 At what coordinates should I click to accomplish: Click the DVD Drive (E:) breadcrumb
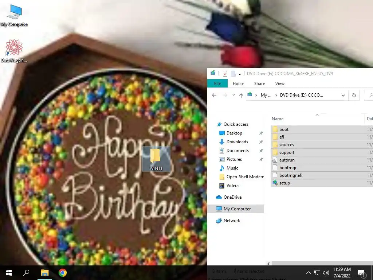coord(301,95)
